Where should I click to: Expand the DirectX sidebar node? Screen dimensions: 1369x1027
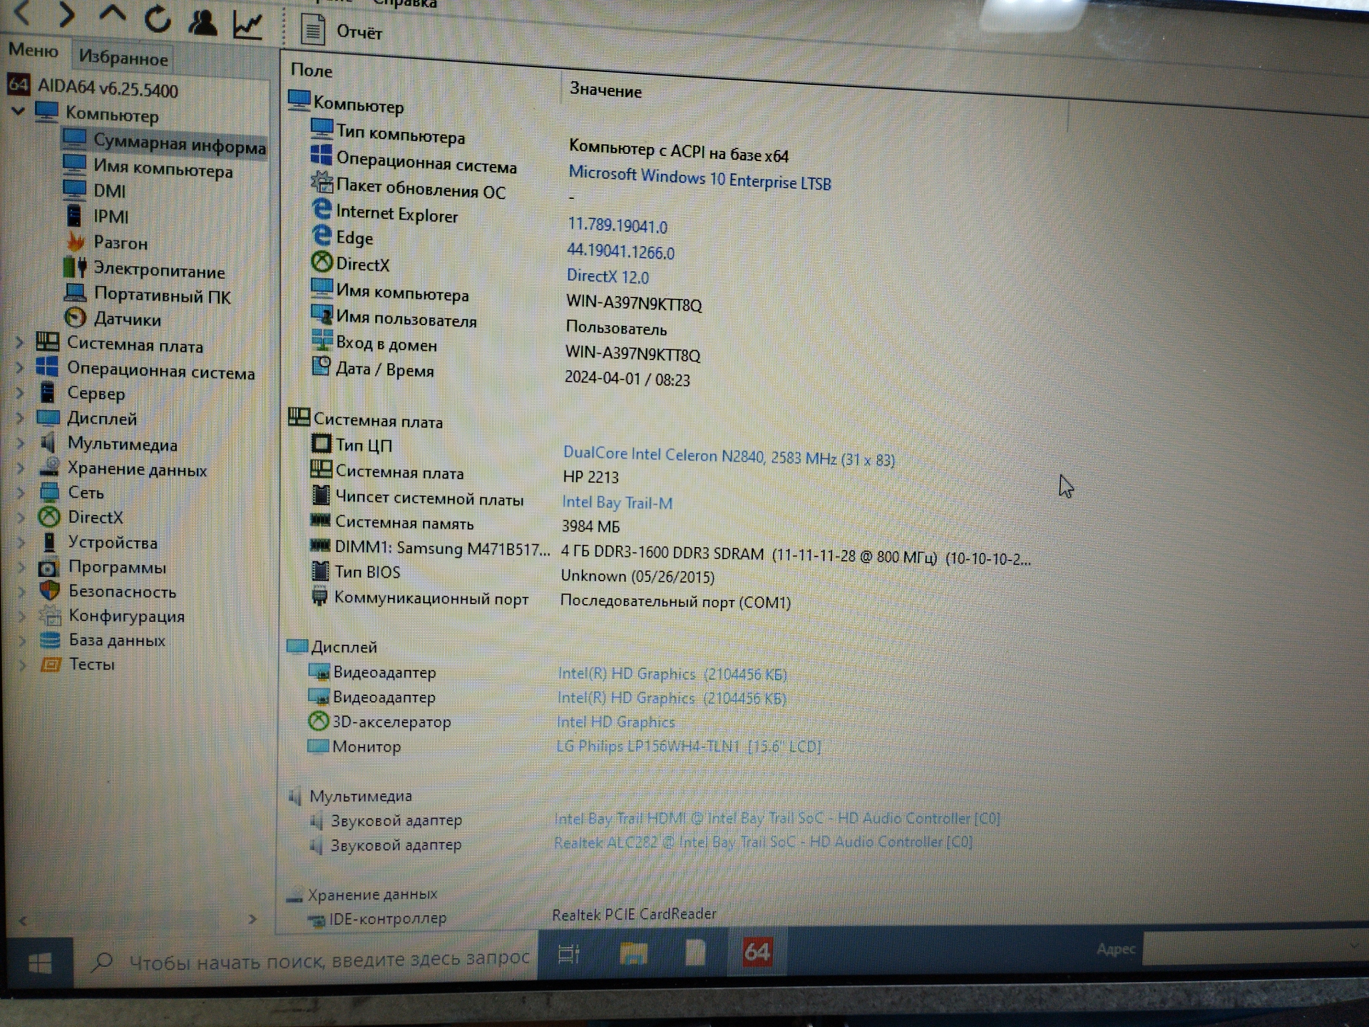(x=21, y=517)
